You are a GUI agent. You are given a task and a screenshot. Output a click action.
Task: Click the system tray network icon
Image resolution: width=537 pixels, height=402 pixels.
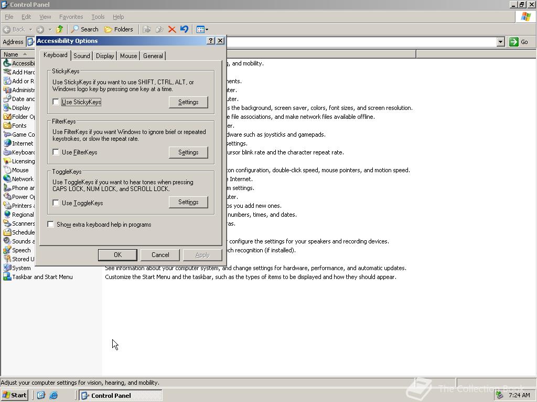coord(500,395)
